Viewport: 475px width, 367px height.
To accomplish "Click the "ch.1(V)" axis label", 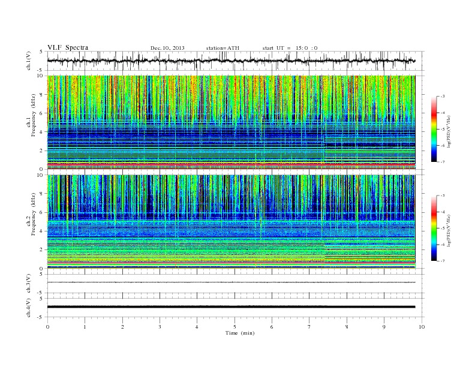I will (29, 61).
